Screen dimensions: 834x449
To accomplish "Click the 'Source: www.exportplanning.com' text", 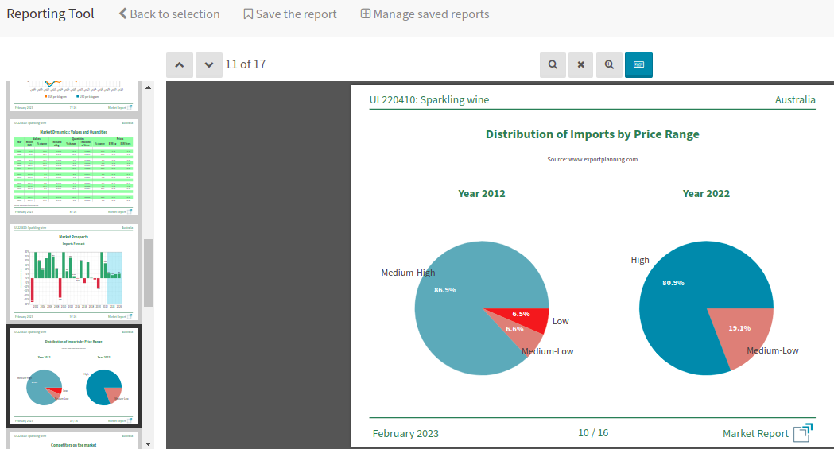I will (x=592, y=160).
